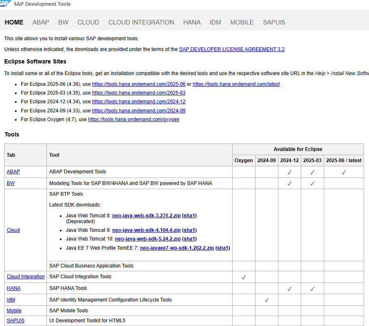
Task: Open SAP Developer License Agreement 3.2 link
Action: 232,49
